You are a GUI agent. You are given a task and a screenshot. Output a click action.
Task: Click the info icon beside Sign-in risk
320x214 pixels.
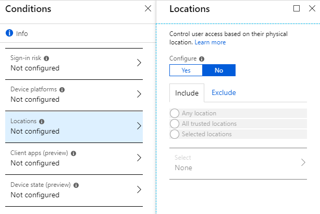pos(46,58)
